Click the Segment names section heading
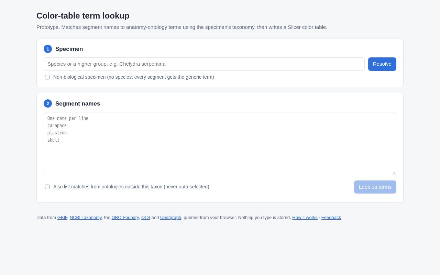The height and width of the screenshot is (275, 440). click(x=78, y=104)
